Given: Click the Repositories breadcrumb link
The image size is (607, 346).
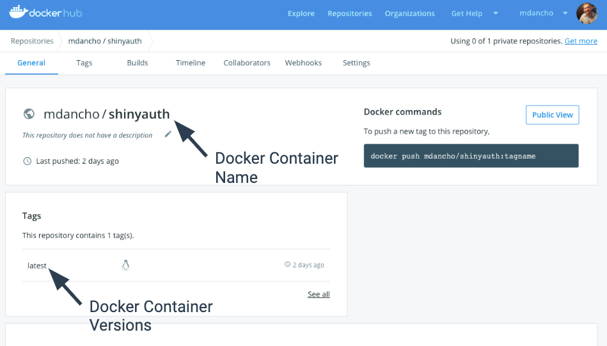Looking at the screenshot, I should point(32,41).
